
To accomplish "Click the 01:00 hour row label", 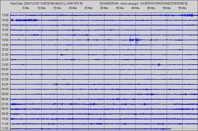I will (x=5, y=74).
